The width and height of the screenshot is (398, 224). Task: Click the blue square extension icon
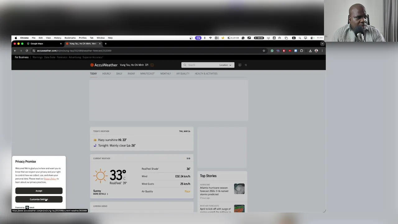[296, 51]
